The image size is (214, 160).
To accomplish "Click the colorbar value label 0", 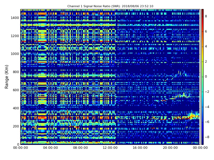I will tap(206, 77).
